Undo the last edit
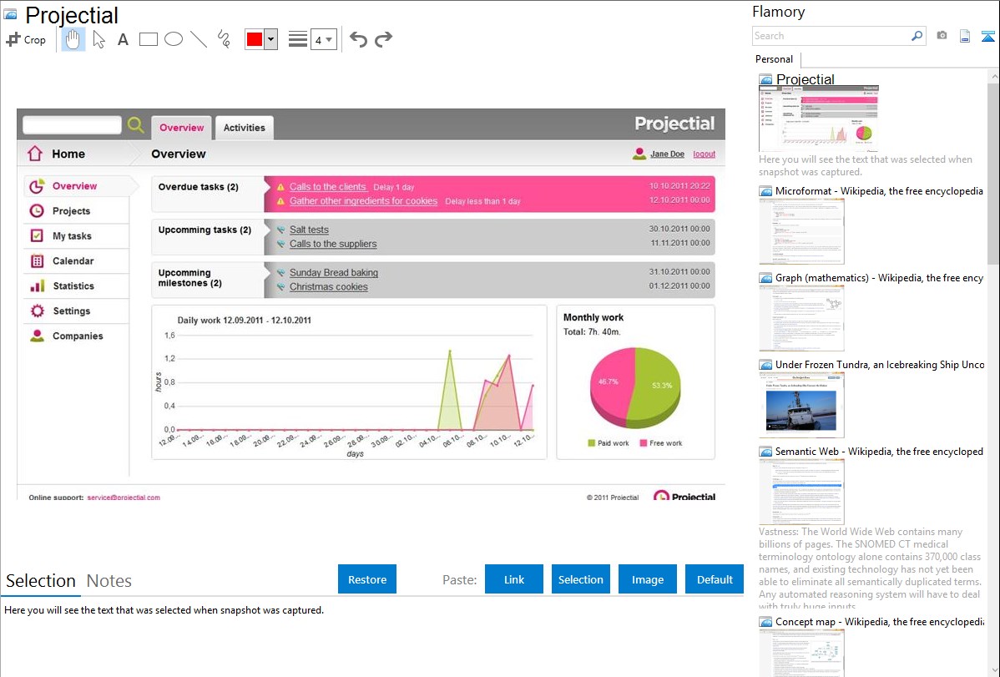The image size is (1000, 677). [358, 39]
